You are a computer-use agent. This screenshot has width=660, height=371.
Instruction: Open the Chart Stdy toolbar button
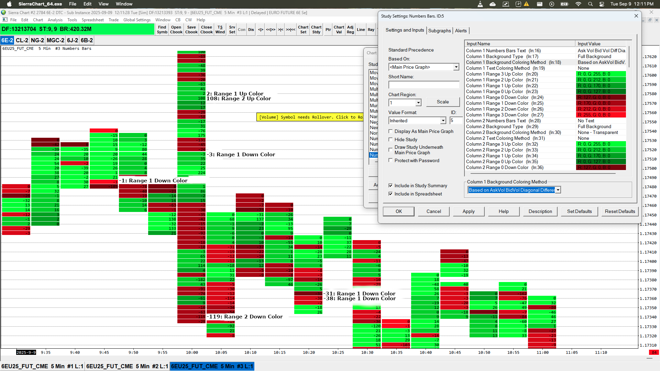pos(316,30)
